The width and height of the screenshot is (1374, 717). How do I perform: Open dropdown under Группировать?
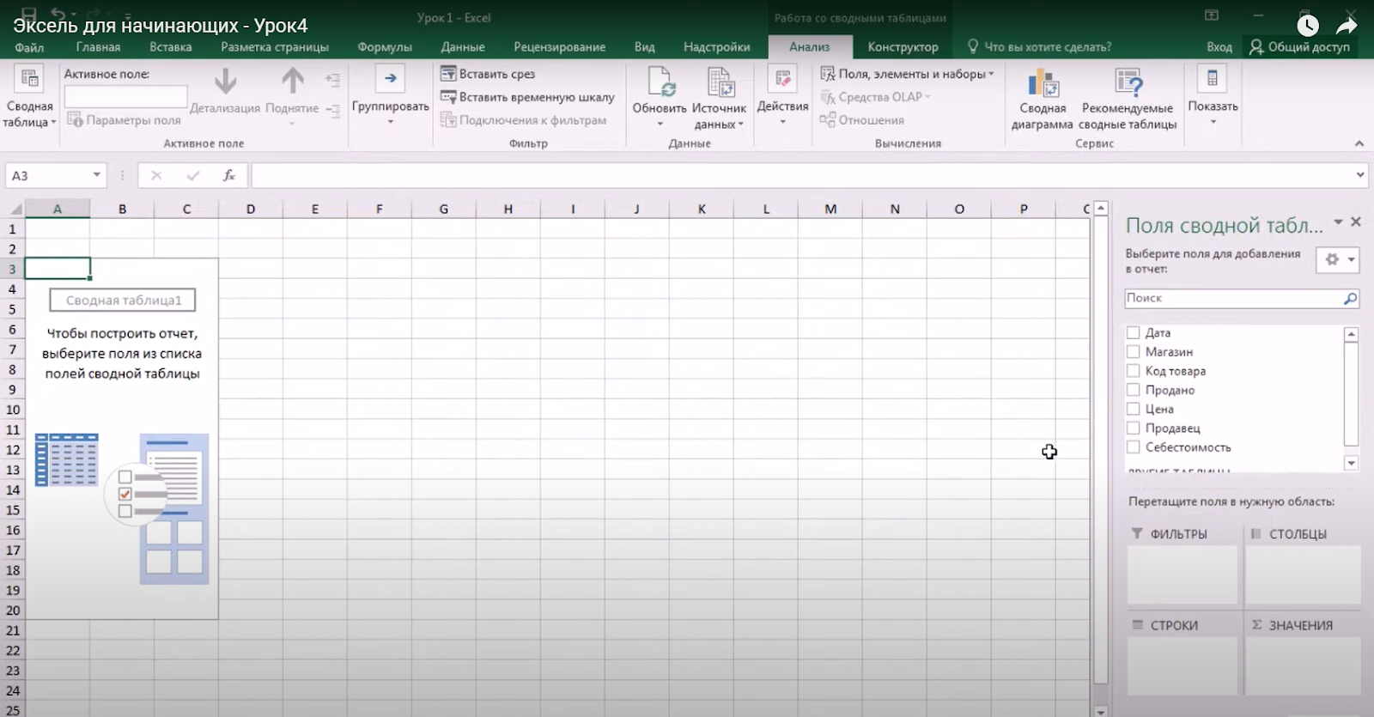point(390,122)
